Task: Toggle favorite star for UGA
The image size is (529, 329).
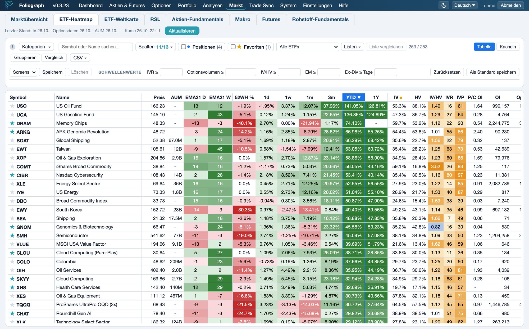Action: (12, 115)
